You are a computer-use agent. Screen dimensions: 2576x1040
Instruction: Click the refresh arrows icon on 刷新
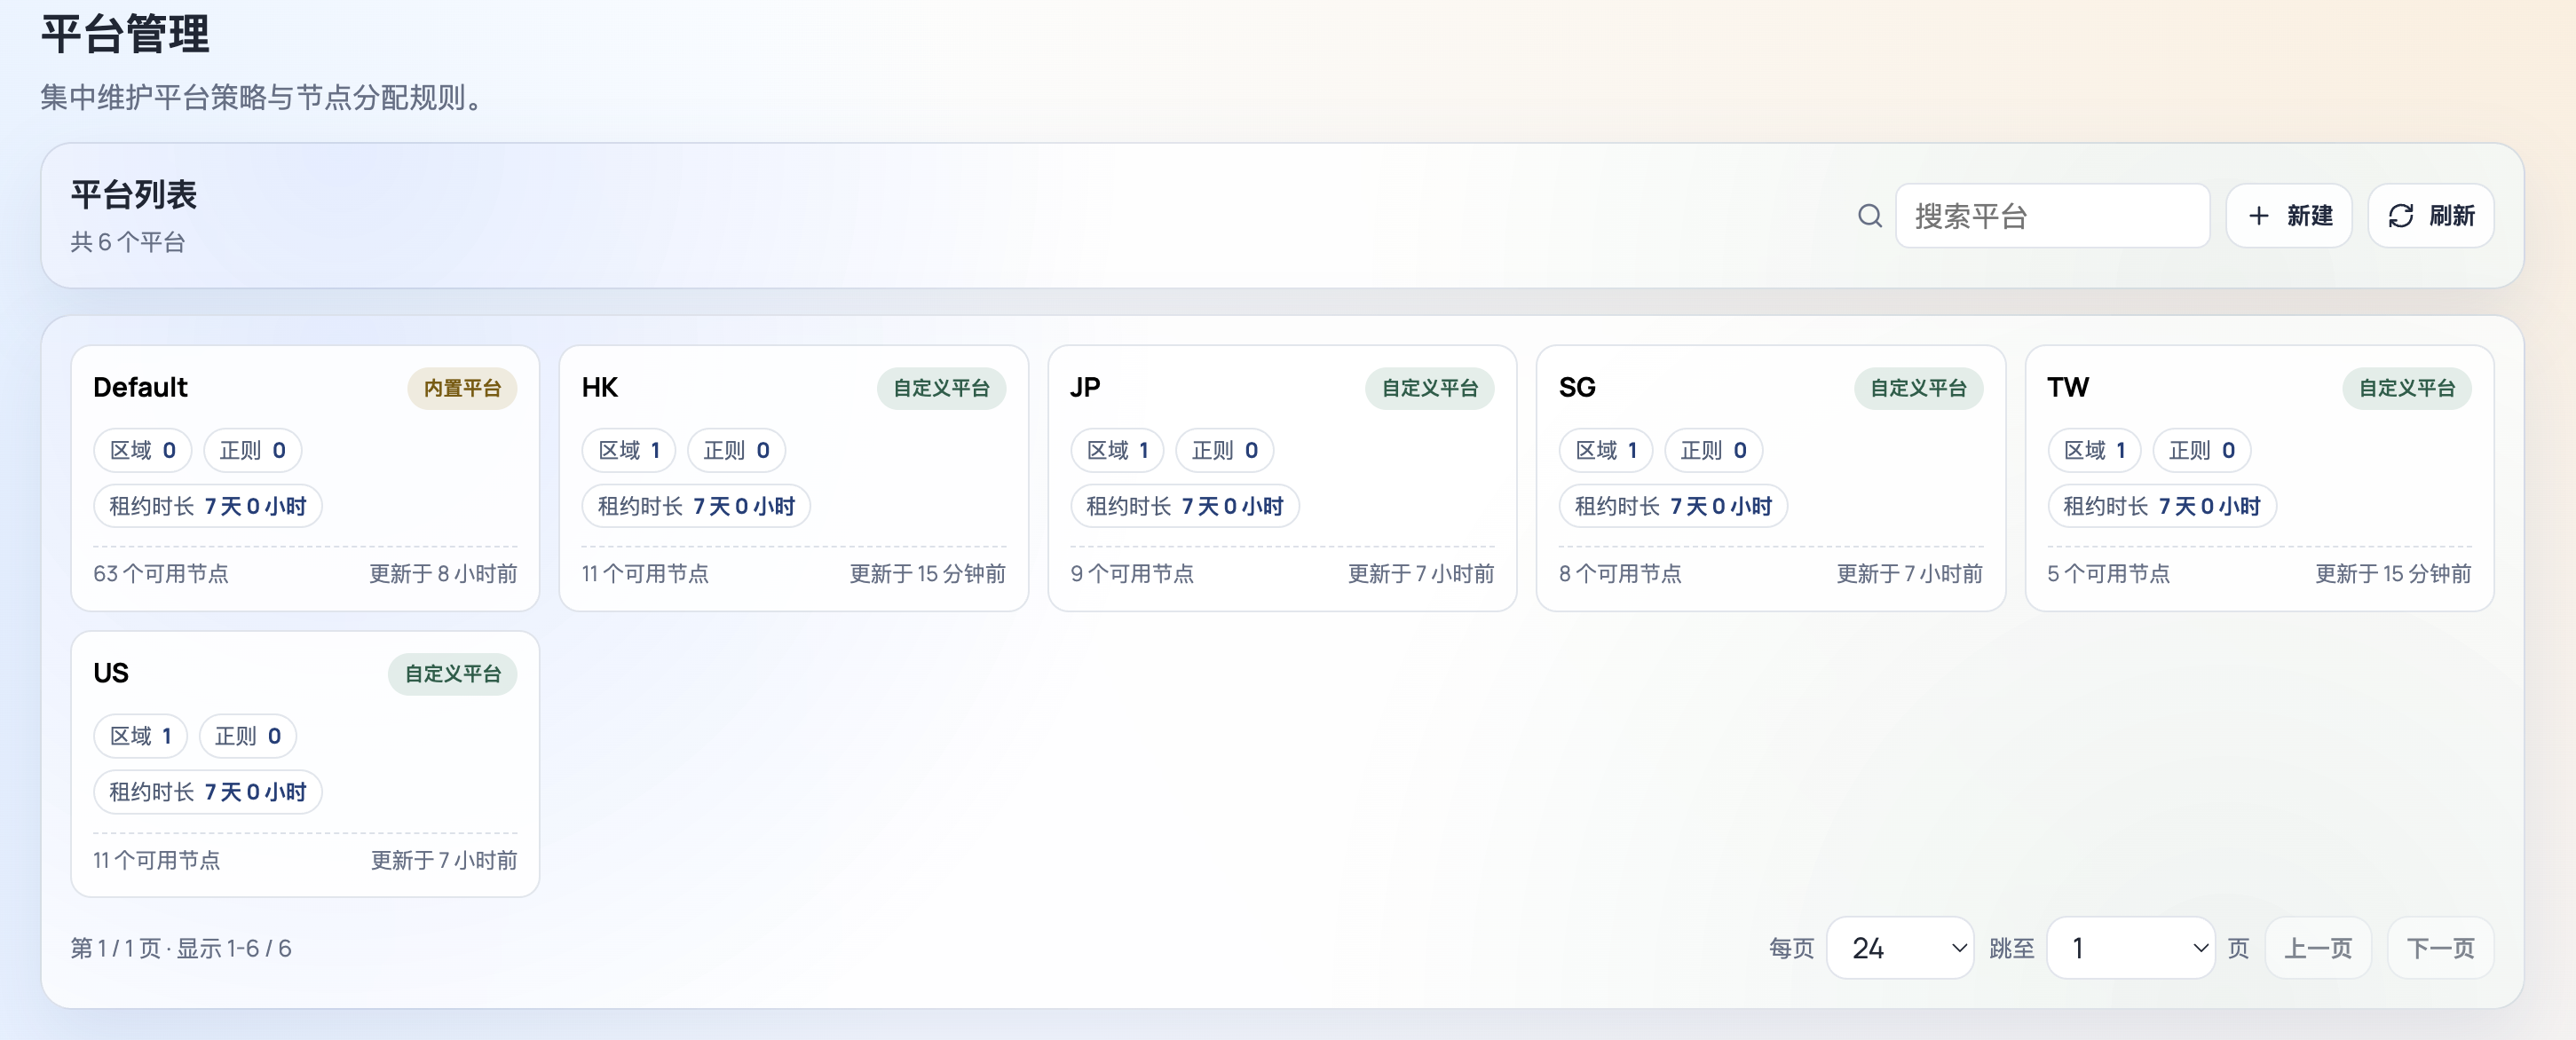click(x=2400, y=216)
